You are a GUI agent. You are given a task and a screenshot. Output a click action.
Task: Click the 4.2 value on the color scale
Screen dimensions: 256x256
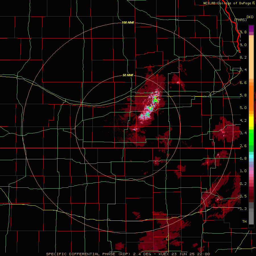243,120
